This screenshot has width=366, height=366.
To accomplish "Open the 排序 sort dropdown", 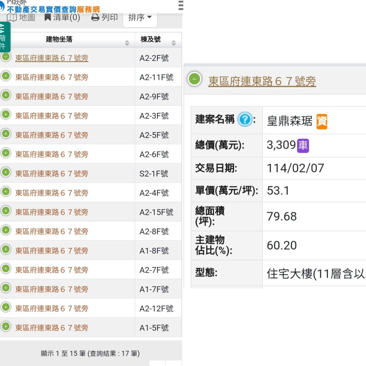I will 140,18.
